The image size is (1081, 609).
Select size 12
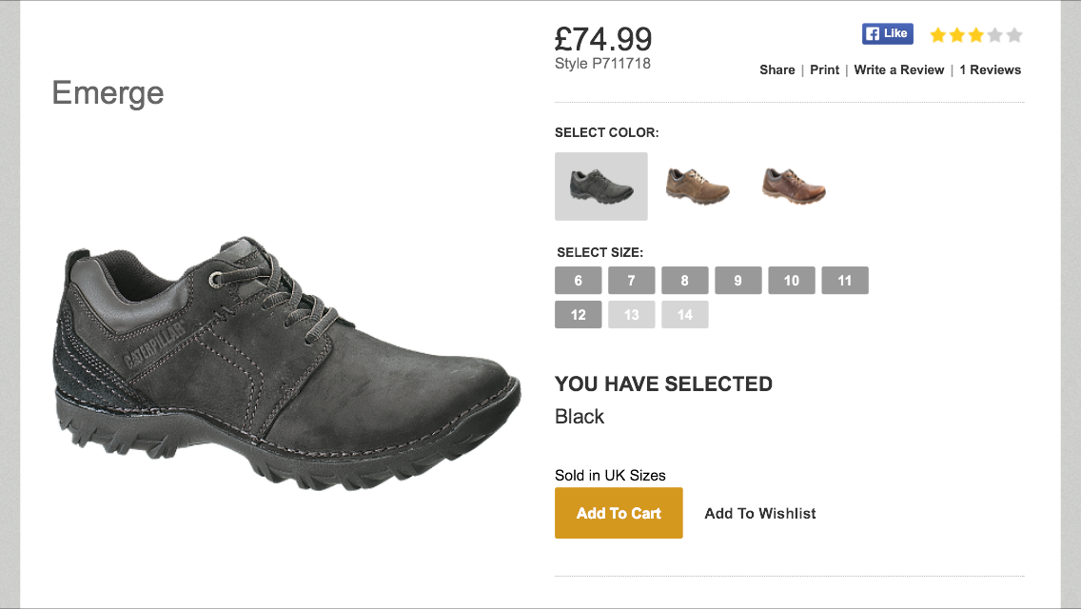pyautogui.click(x=579, y=315)
